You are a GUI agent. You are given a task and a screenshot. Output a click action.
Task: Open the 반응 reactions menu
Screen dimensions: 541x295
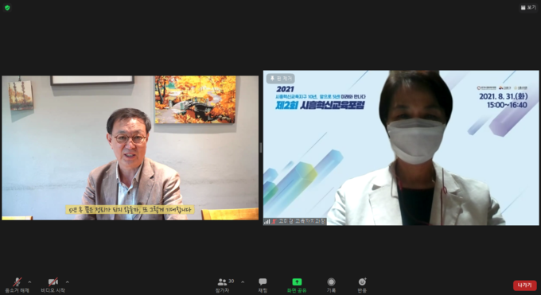(x=362, y=285)
